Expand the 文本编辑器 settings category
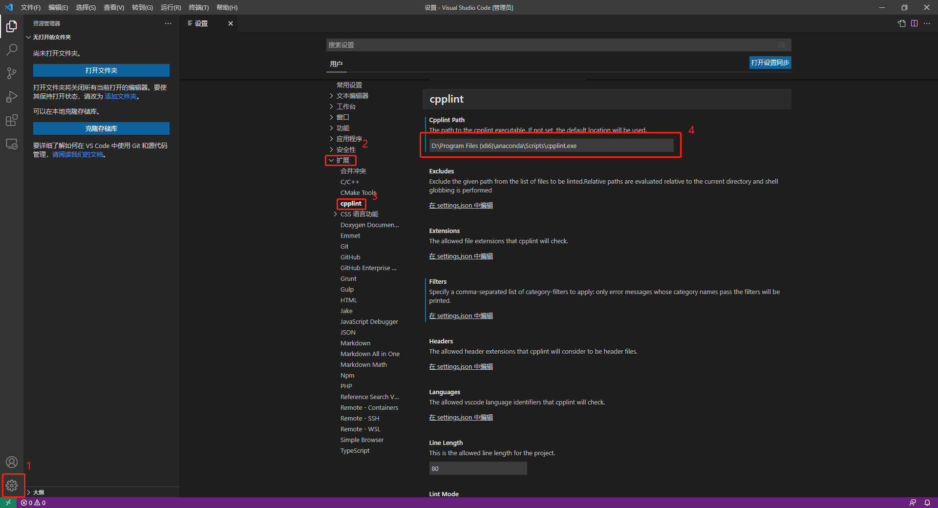 331,96
